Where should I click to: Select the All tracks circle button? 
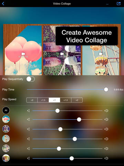pyautogui.click(x=6, y=110)
